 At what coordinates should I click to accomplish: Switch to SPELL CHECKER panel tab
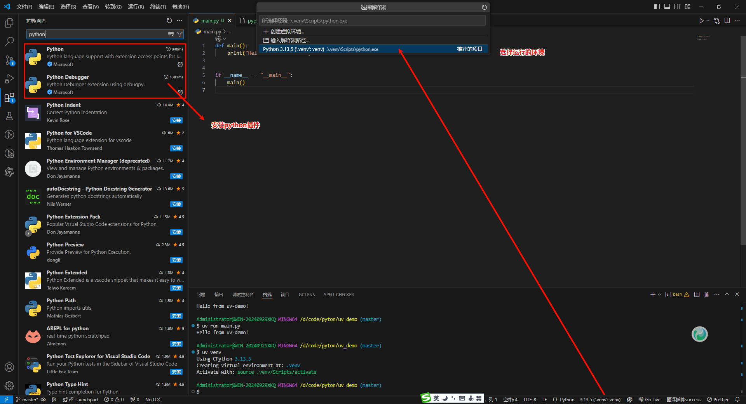(339, 295)
